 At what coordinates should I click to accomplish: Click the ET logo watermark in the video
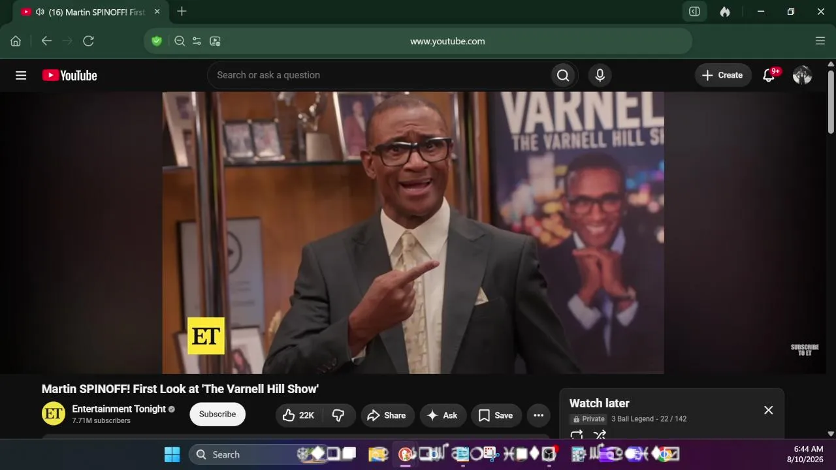point(206,336)
